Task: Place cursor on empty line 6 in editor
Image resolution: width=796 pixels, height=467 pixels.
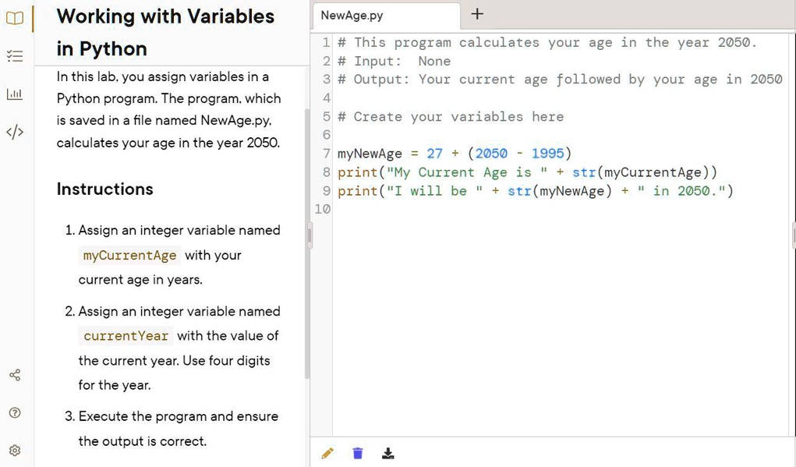Action: click(x=468, y=135)
